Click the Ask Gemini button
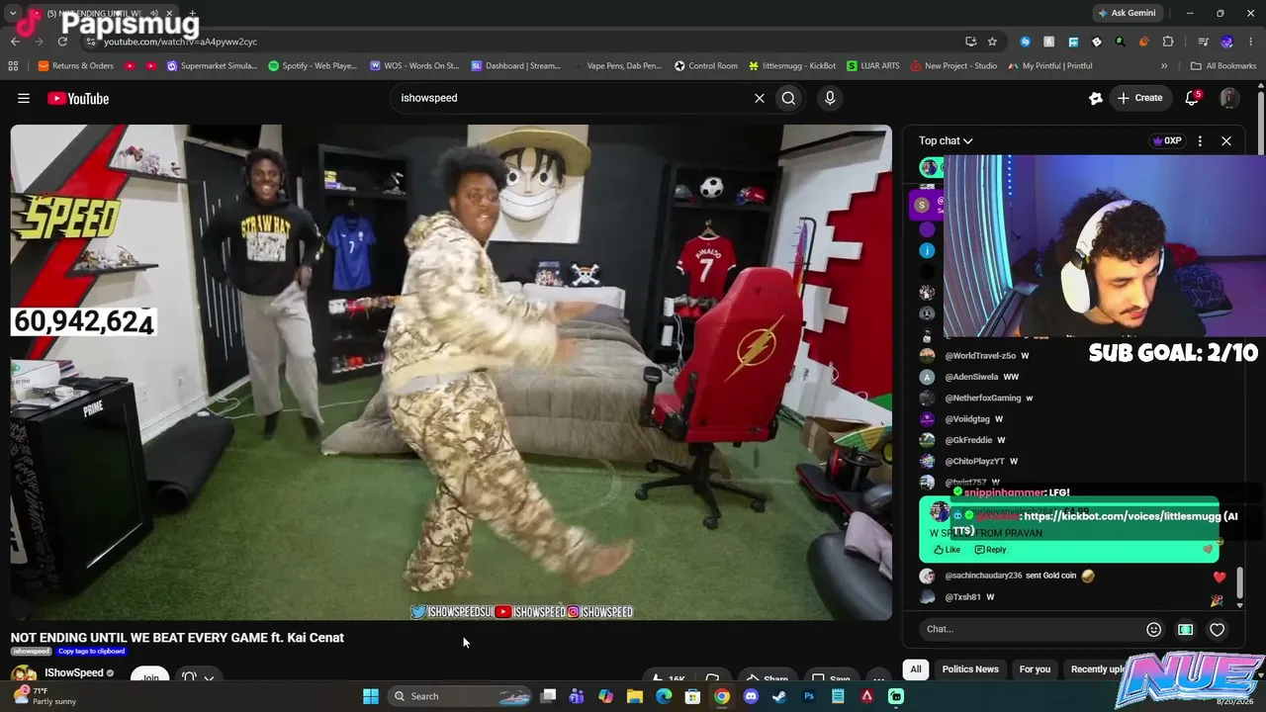 [x=1126, y=14]
